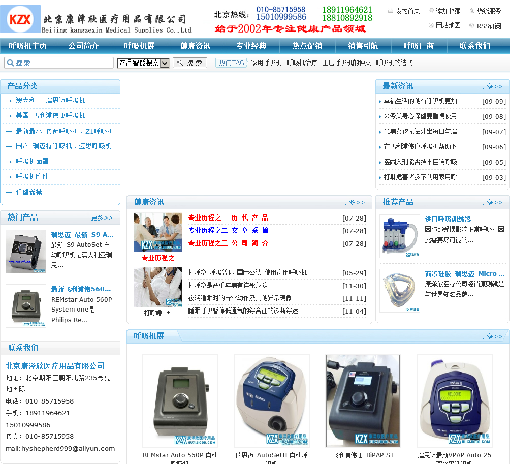Open the 专业历程之三 公司简介 article

[228, 243]
